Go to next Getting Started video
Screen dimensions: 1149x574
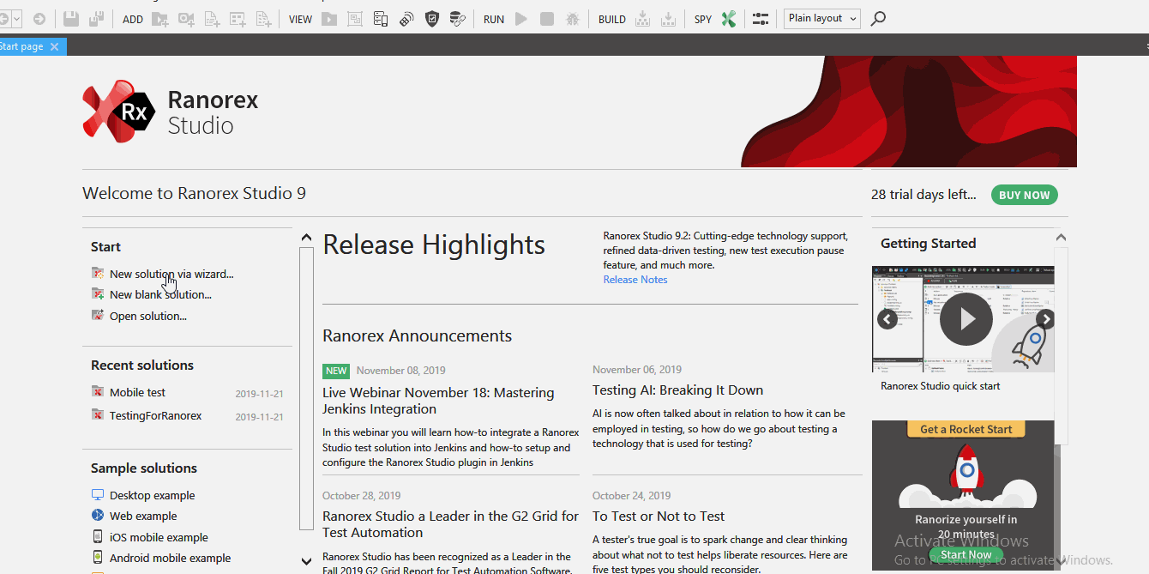[1045, 319]
